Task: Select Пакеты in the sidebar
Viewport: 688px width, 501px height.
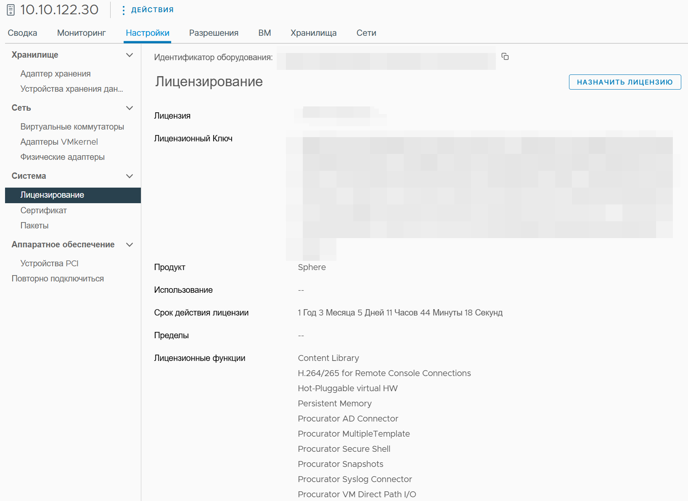Action: [34, 225]
